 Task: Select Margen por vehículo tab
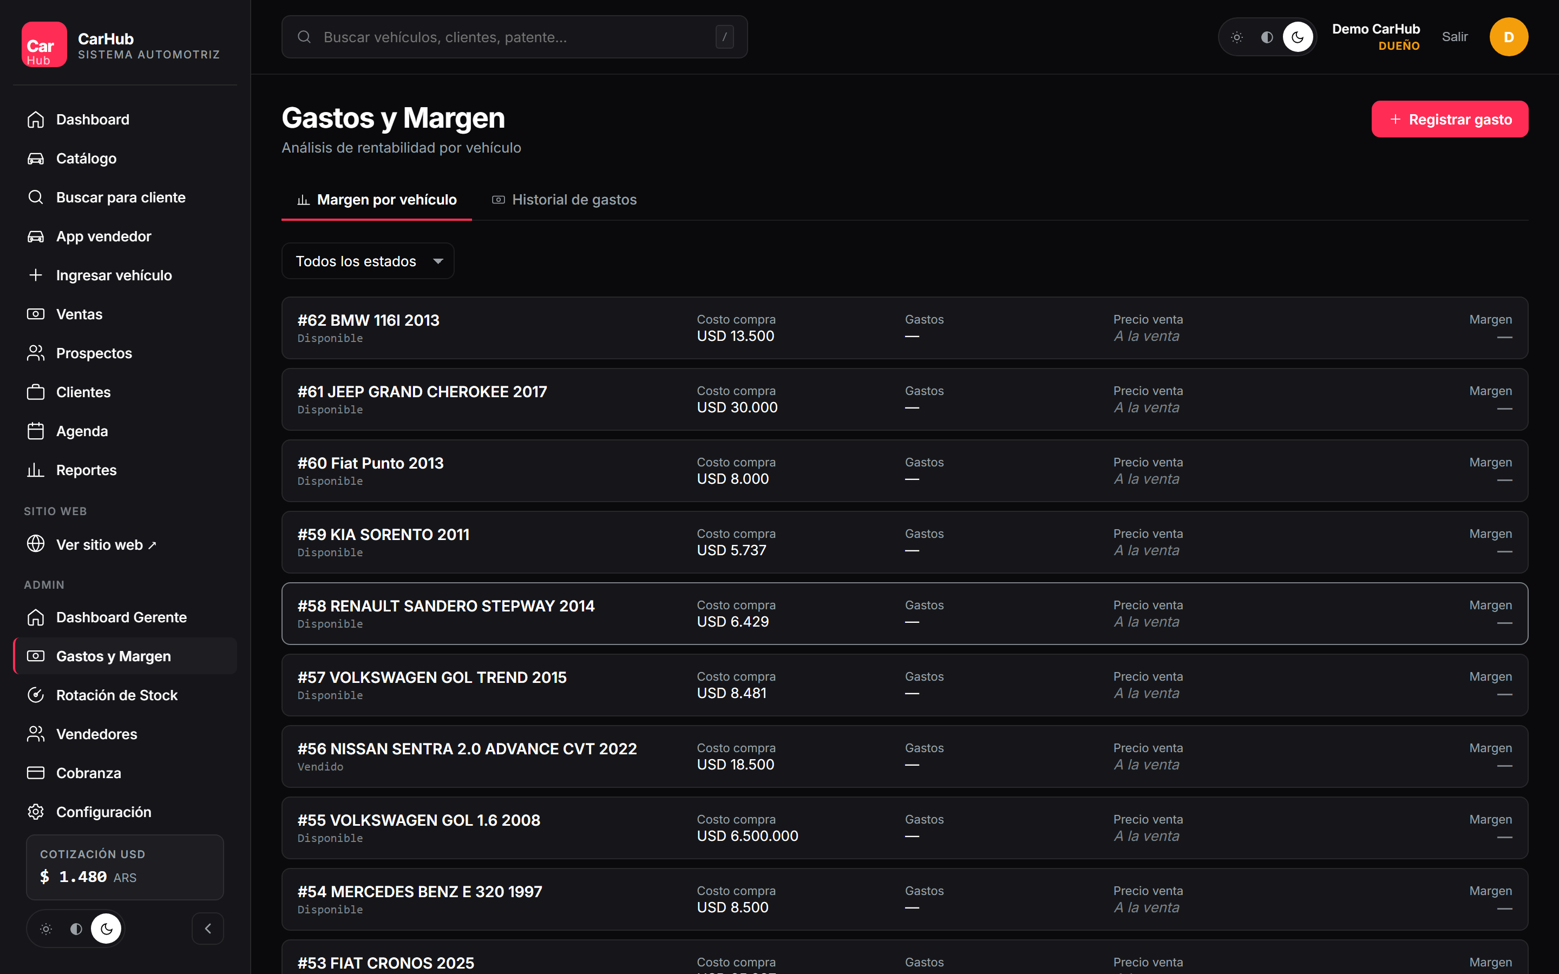coord(377,200)
